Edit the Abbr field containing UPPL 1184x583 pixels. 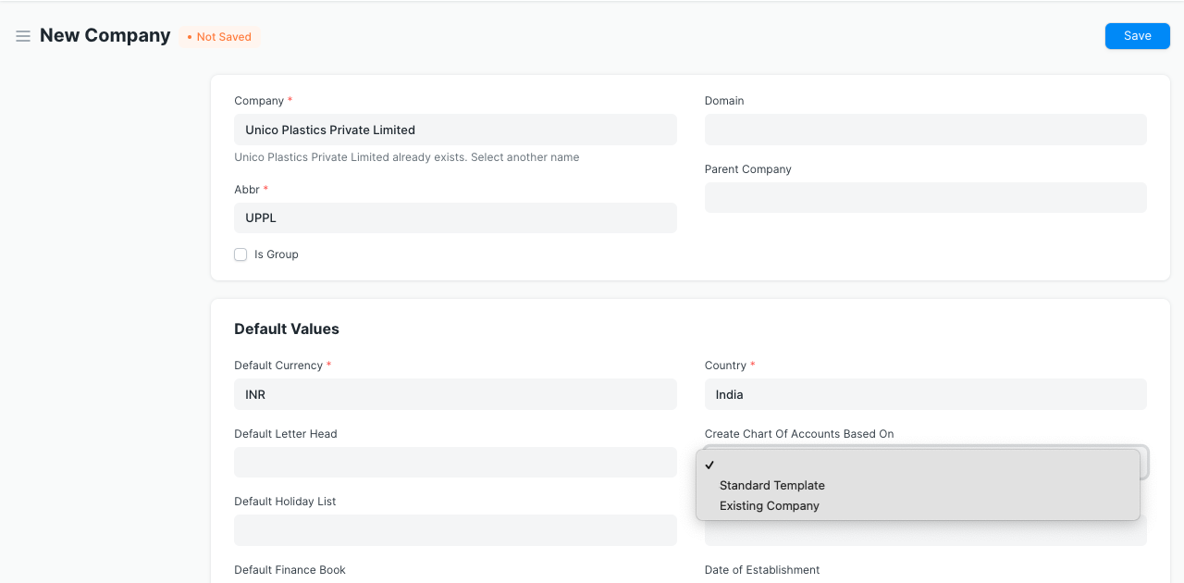point(454,218)
